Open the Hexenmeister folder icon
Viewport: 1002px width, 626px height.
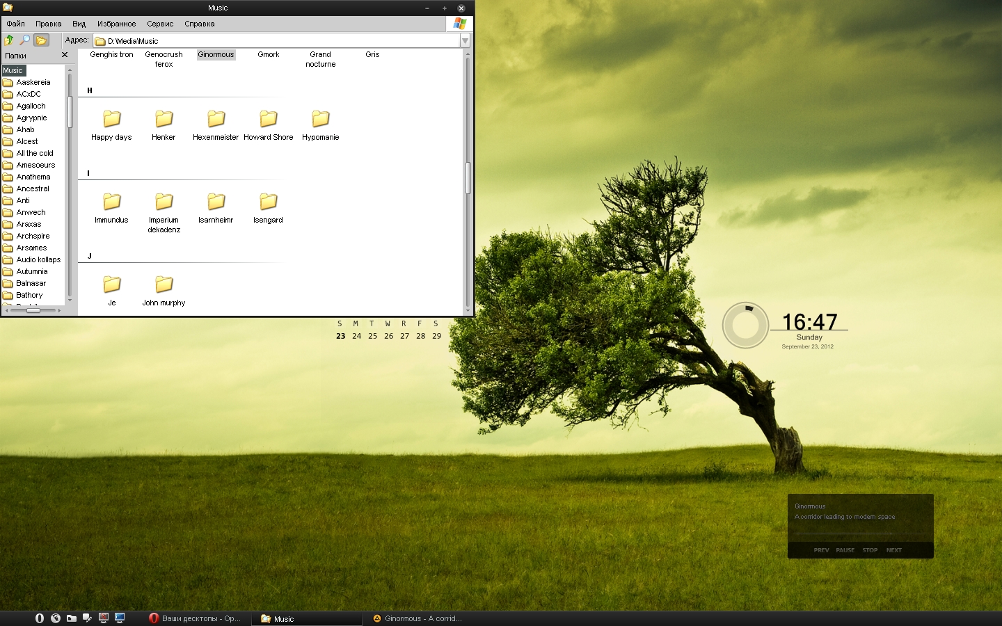point(216,119)
